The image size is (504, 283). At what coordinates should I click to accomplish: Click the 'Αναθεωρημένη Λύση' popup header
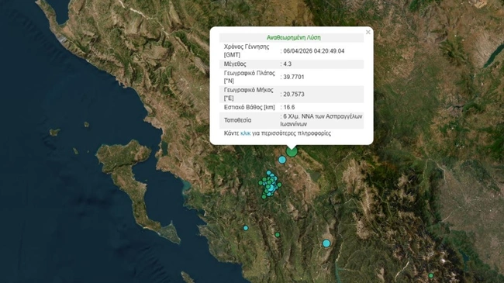coord(293,38)
